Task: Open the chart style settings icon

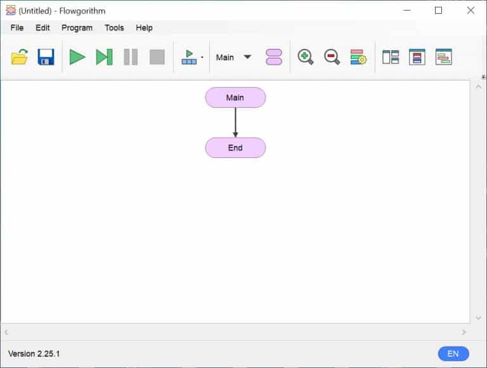Action: 358,57
